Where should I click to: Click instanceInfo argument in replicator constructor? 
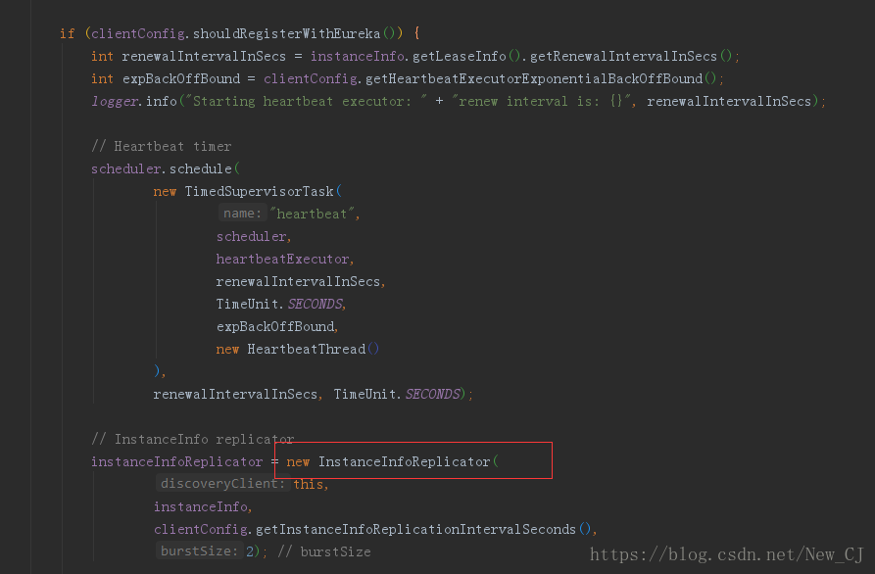tap(200, 506)
